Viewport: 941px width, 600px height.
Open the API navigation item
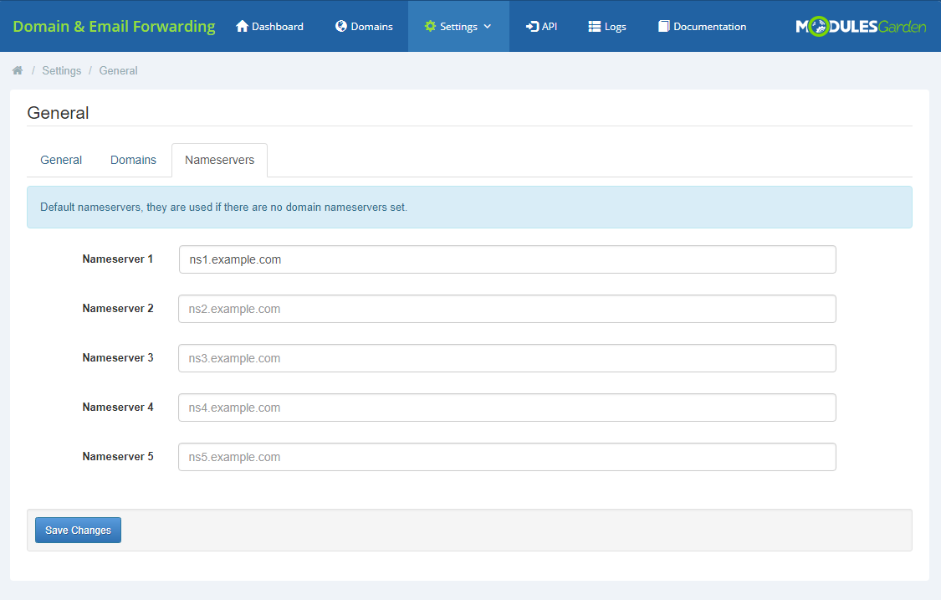(x=541, y=26)
